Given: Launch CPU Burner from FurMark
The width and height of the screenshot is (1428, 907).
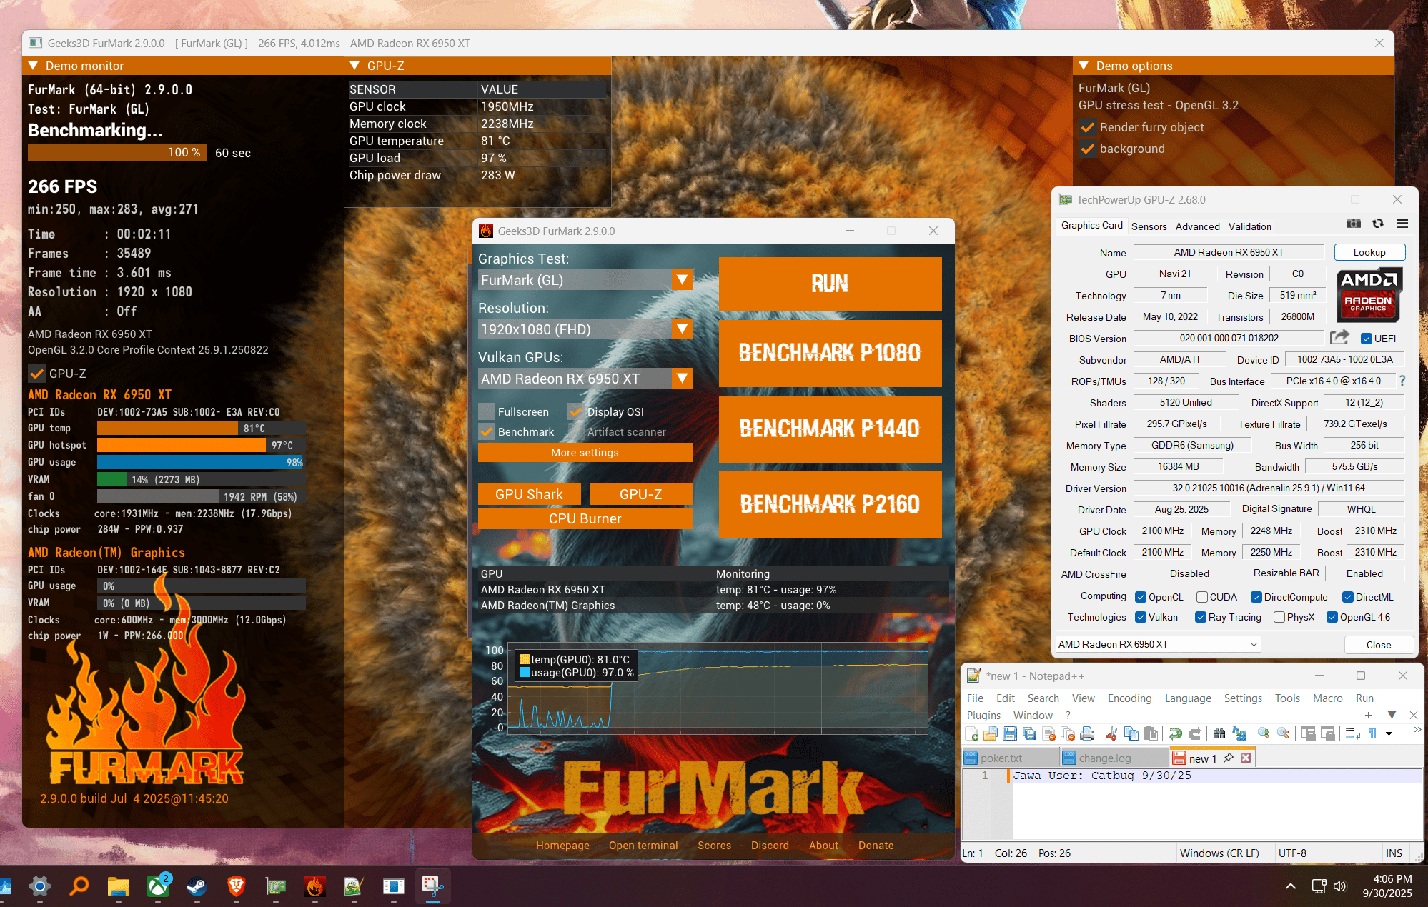Looking at the screenshot, I should [585, 518].
